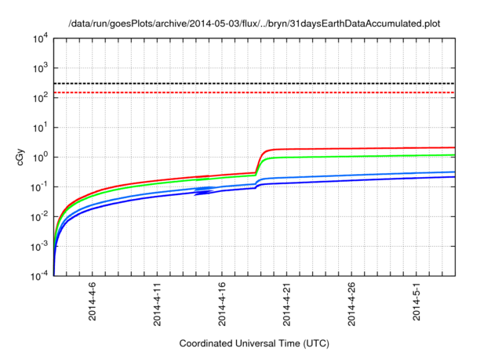
Task: Click the Coordinated Universal Time (UTC) label
Action: point(254,343)
